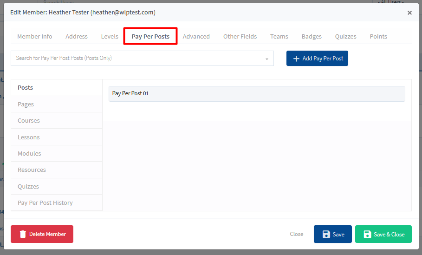Close the Edit Member dialog with X

click(409, 13)
